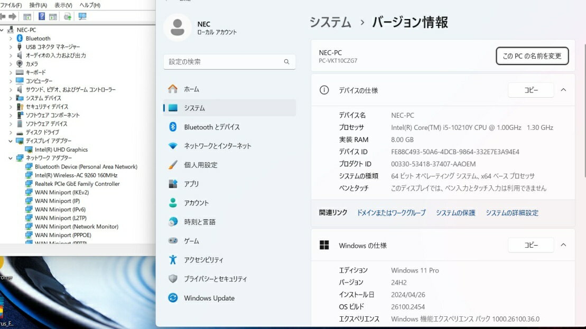
Task: Click the この PC の名前を変更 button
Action: (532, 56)
